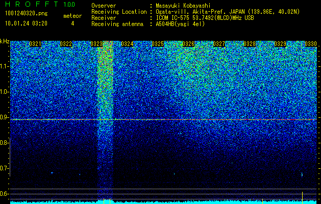Click the Ovserver field label

pyautogui.click(x=104, y=6)
